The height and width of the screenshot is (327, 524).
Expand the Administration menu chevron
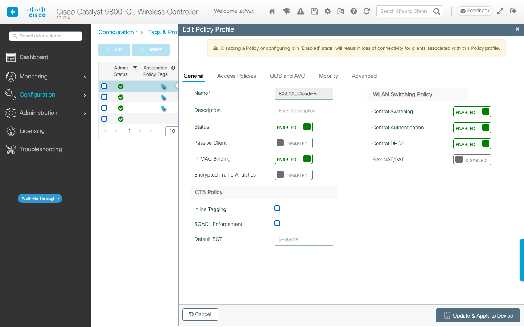84,113
